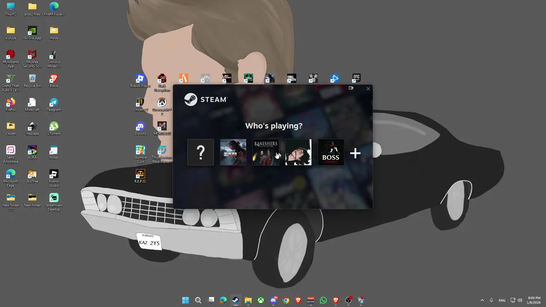Open clock and date 8:00 PM
Screen dimensions: 546x307
(534, 300)
